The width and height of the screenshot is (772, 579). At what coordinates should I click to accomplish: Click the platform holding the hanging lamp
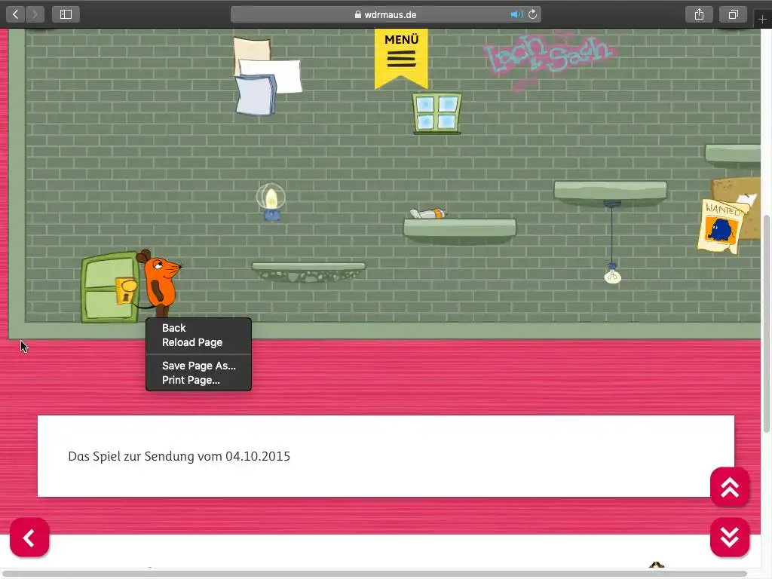pyautogui.click(x=611, y=192)
